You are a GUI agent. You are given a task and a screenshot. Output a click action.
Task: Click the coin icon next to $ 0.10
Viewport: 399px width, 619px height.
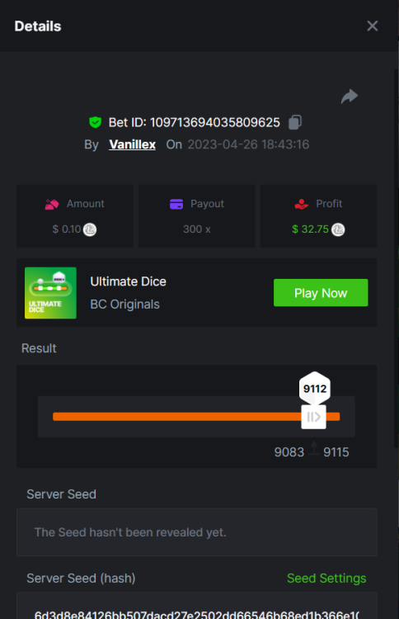click(x=90, y=229)
